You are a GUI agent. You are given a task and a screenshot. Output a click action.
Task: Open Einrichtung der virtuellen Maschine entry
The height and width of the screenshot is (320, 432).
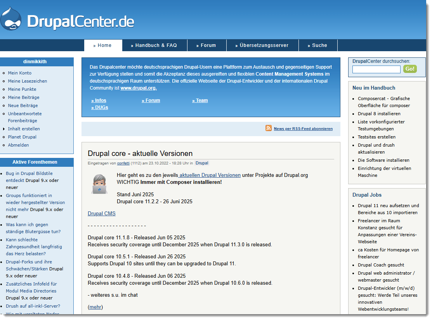click(384, 172)
